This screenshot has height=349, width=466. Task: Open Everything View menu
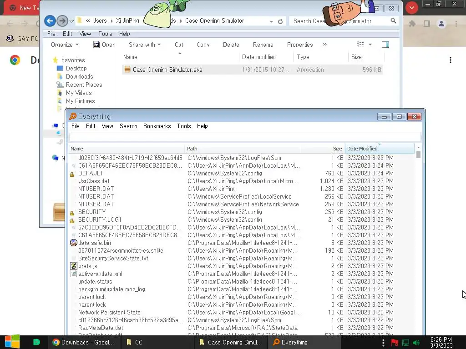(x=107, y=126)
